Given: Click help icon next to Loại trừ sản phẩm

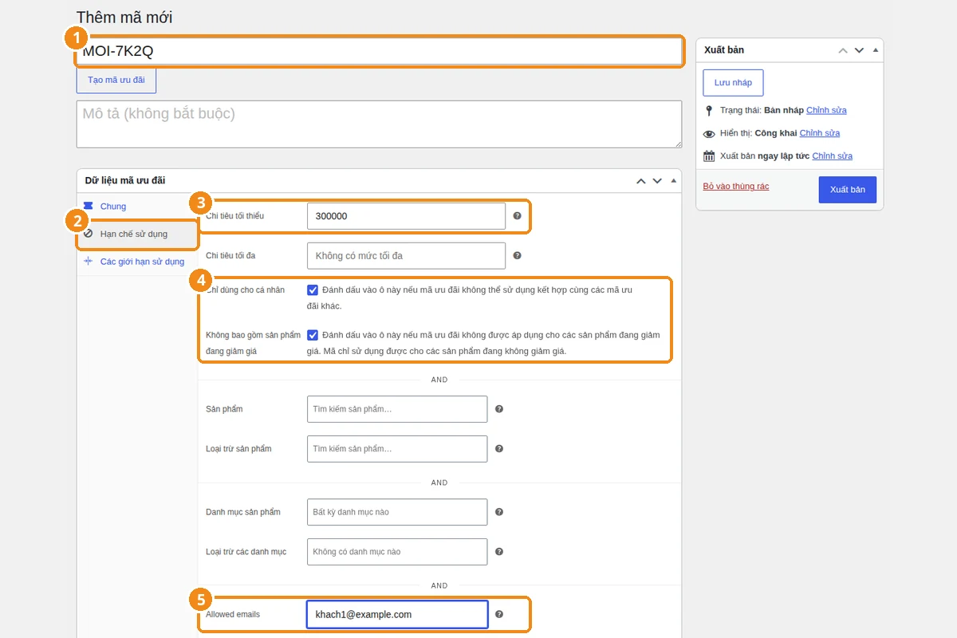Looking at the screenshot, I should pos(499,449).
